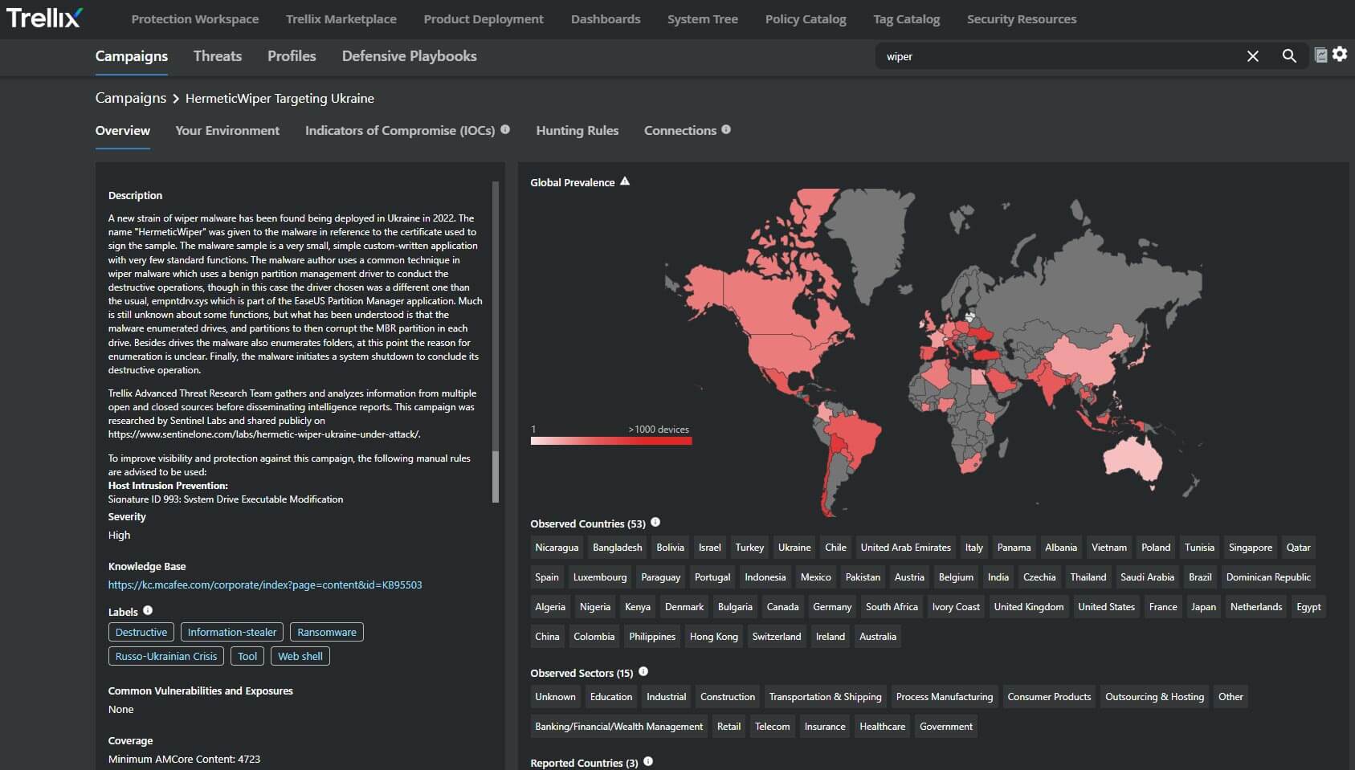Image resolution: width=1355 pixels, height=770 pixels.
Task: Click info icon next to Indicators of Compromise
Action: [x=505, y=129]
